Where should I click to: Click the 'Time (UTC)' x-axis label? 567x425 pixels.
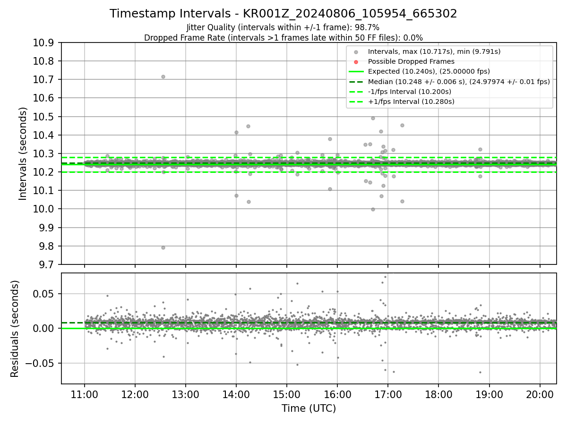coord(309,408)
